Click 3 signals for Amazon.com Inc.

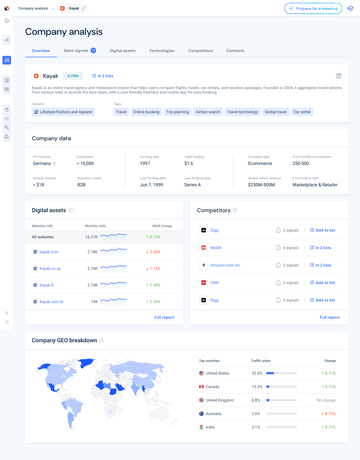(291, 265)
